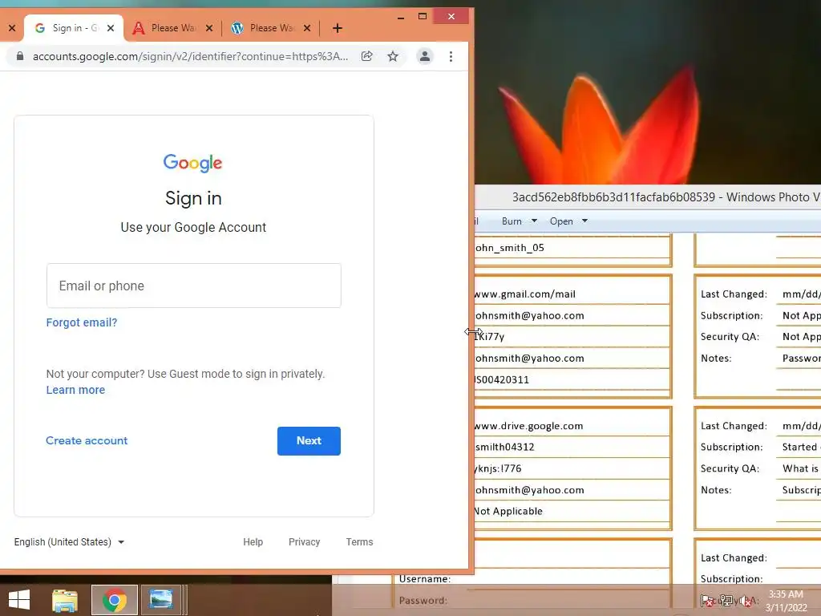
Task: Click the IS00420311 text in Photo Viewer
Action: click(x=502, y=379)
